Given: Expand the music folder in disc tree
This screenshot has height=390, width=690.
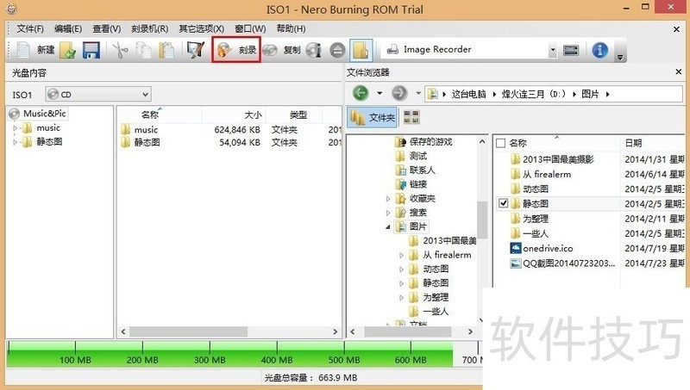Looking at the screenshot, I should (x=15, y=128).
